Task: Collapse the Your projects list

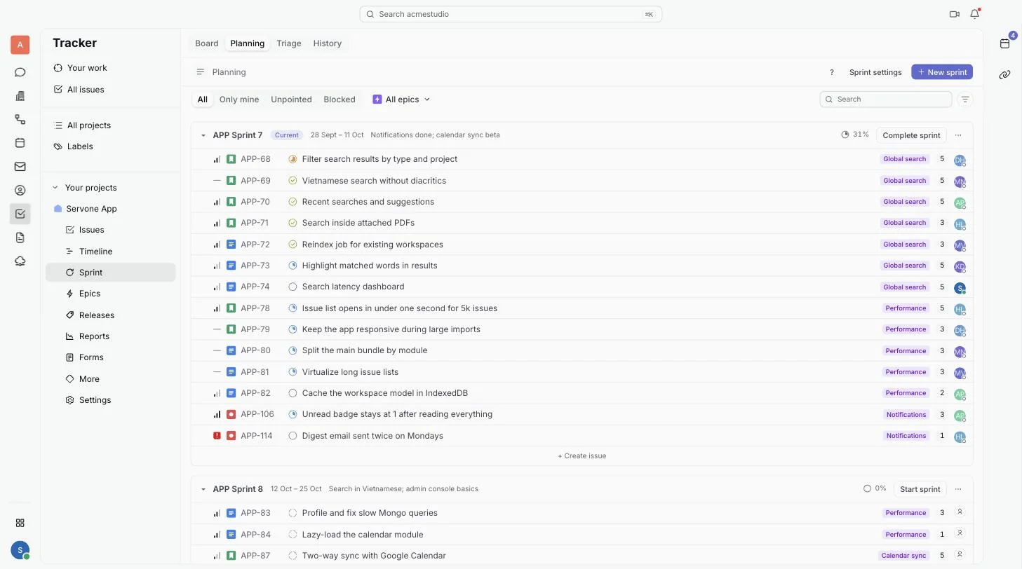Action: tap(55, 188)
